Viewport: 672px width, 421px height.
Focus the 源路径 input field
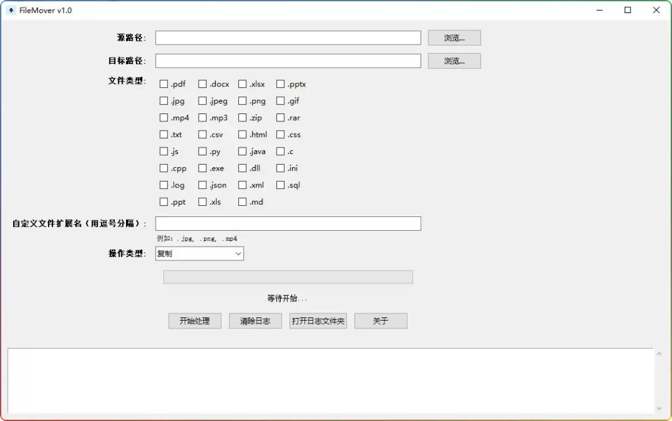[x=288, y=38]
